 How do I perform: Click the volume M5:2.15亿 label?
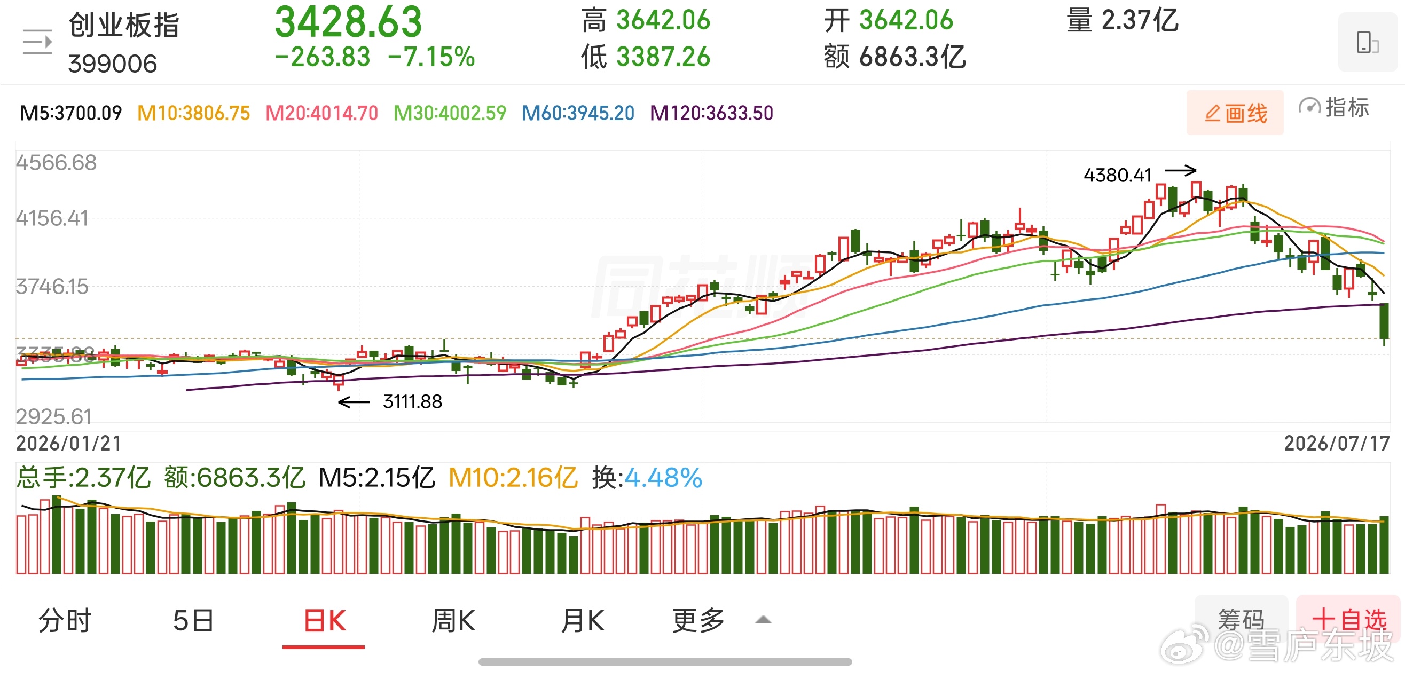(x=377, y=478)
